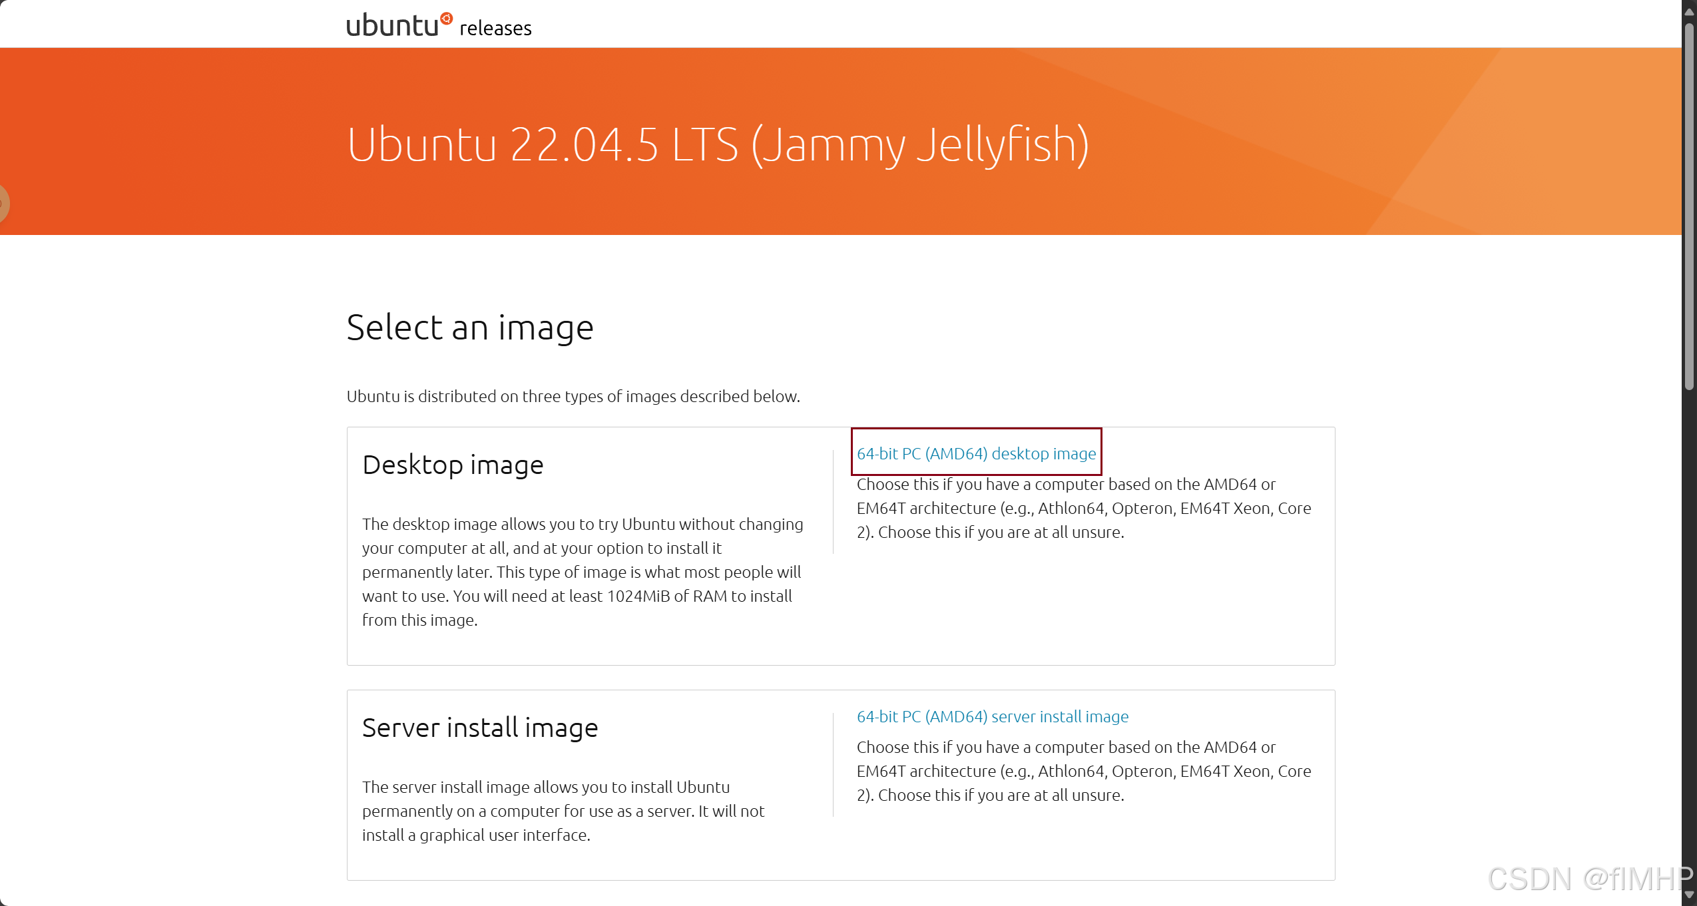Click the Ubuntu circle-of-friends logo icon
Screen dimensions: 1697x906
coord(446,18)
